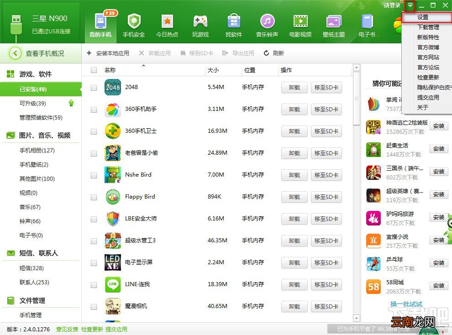
Task: Click the 换一批试试 link
Action: 406,304
